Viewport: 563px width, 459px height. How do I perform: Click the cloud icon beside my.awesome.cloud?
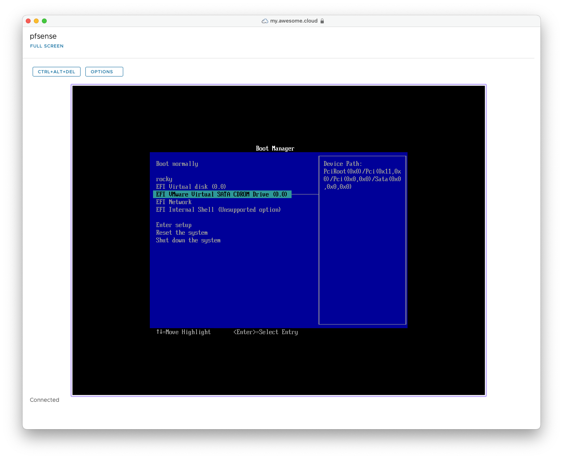[x=265, y=21]
